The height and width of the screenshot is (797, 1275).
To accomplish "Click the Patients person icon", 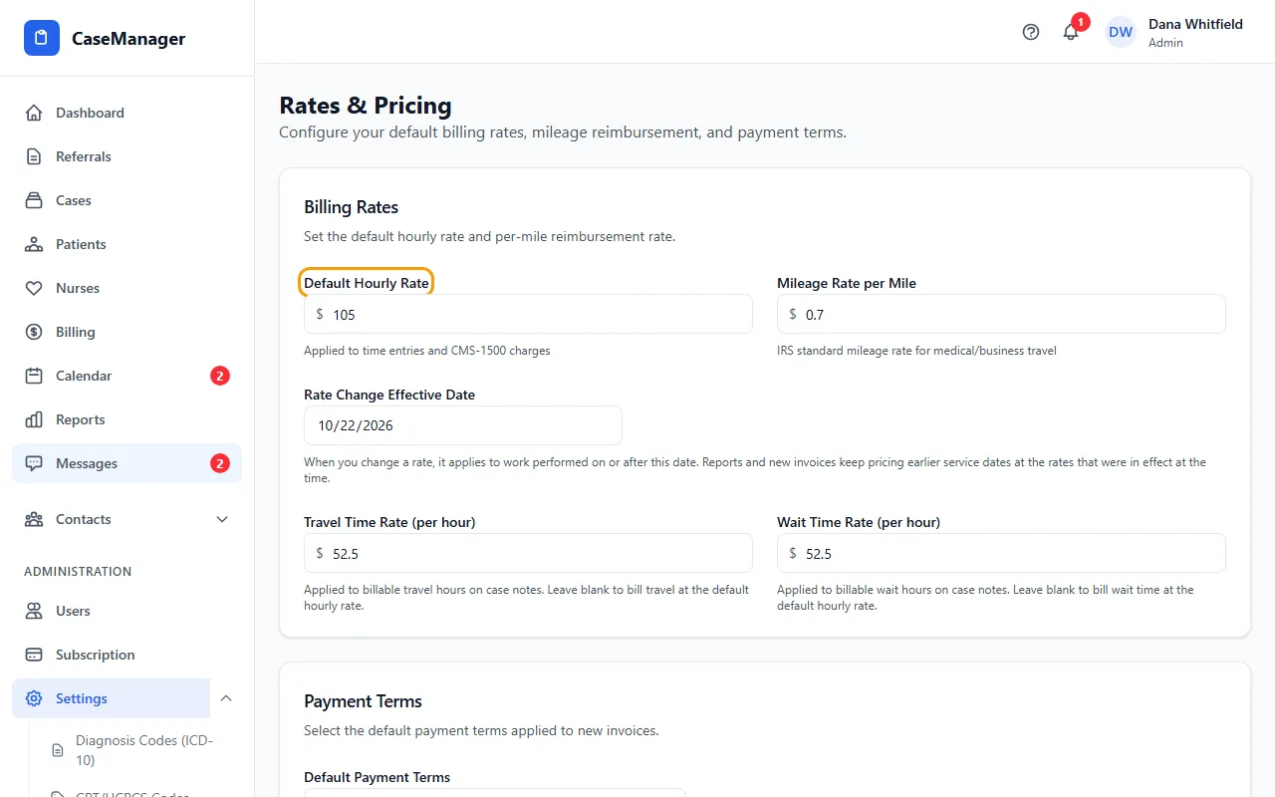I will (34, 244).
